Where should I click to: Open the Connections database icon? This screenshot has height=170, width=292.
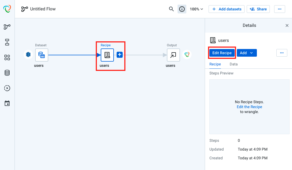click(7, 73)
